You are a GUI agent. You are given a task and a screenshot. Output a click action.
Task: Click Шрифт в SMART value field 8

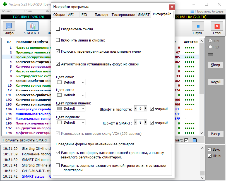[141, 122]
